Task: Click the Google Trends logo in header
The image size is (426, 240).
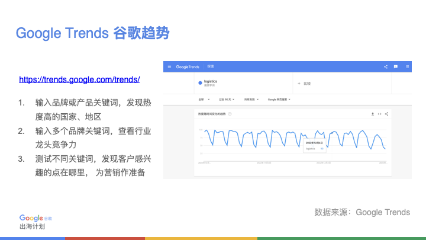Action: point(188,66)
